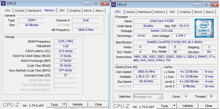This screenshot has width=220, height=109.
Task: Click Tools button in left window
Action: [54, 105]
